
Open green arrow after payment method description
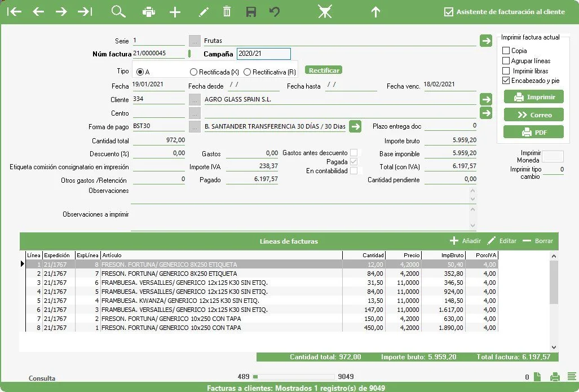(x=355, y=126)
